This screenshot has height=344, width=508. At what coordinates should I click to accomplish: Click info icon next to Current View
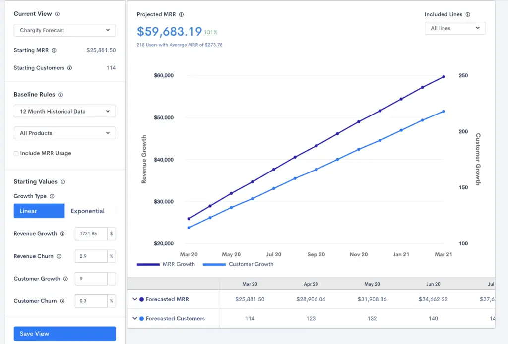(57, 14)
